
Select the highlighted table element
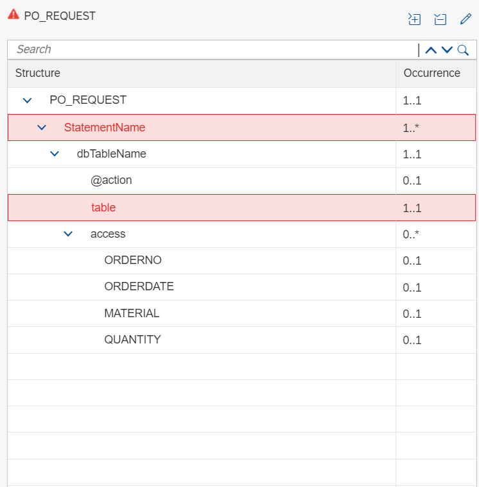click(x=103, y=208)
